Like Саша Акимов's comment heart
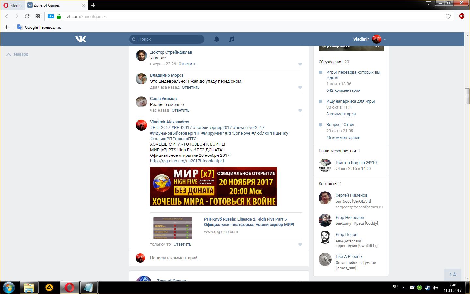This screenshot has height=294, width=470. (x=300, y=110)
